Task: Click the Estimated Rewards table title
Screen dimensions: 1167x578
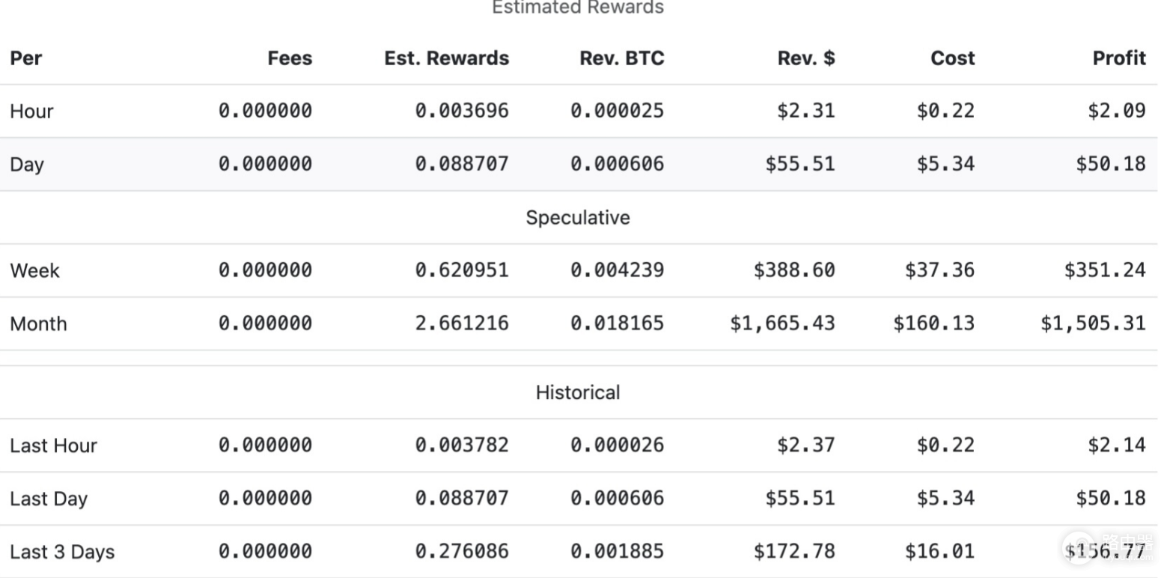Action: [x=578, y=8]
